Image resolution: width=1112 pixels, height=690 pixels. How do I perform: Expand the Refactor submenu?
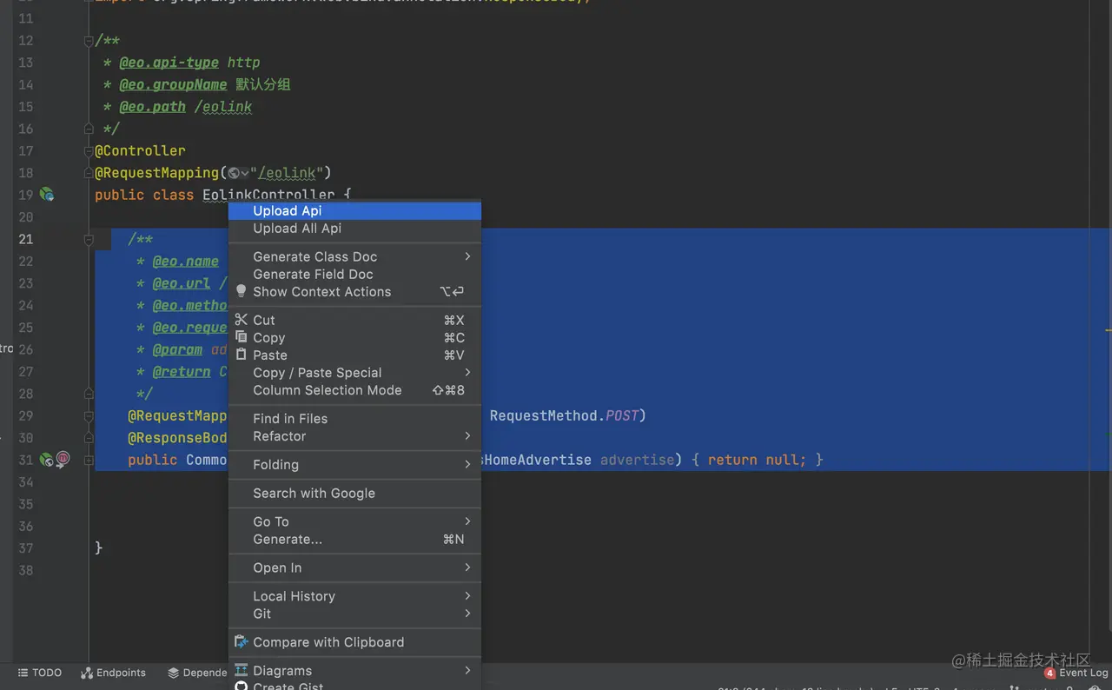[x=354, y=436]
